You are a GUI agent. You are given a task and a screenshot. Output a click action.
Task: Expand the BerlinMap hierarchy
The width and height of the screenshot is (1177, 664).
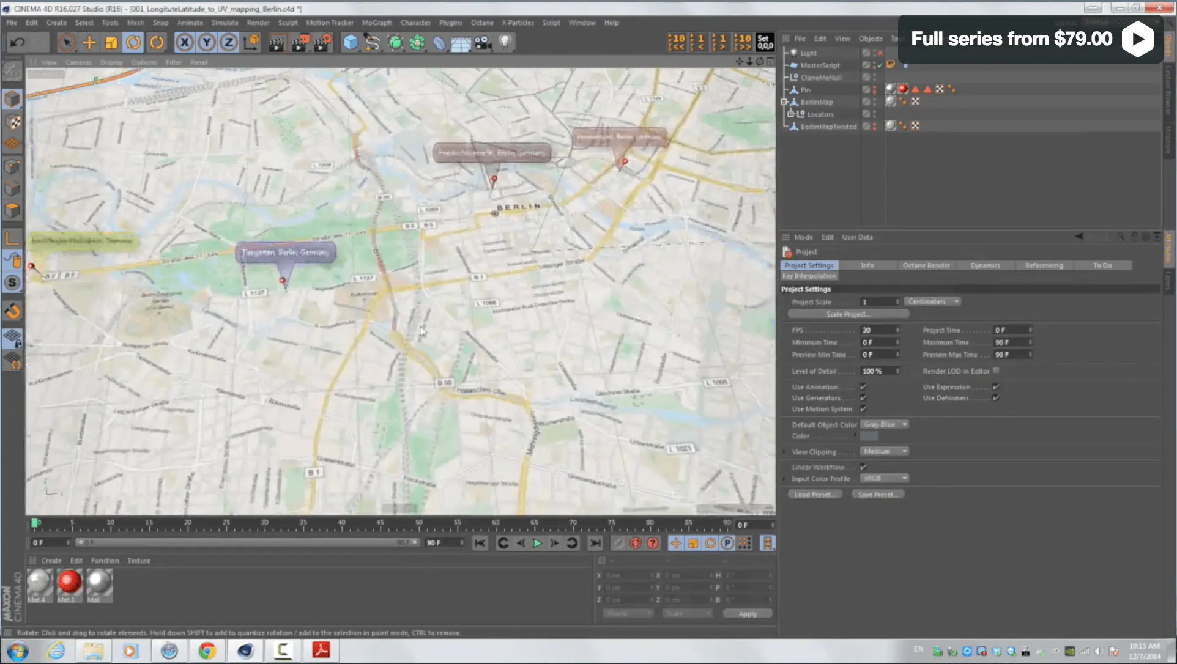click(x=784, y=102)
